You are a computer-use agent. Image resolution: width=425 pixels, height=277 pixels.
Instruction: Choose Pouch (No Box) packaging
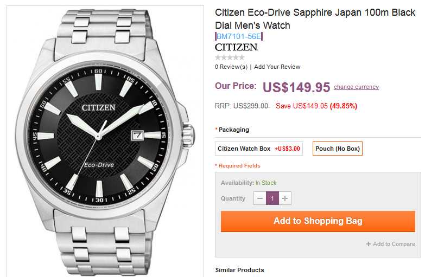tap(338, 149)
